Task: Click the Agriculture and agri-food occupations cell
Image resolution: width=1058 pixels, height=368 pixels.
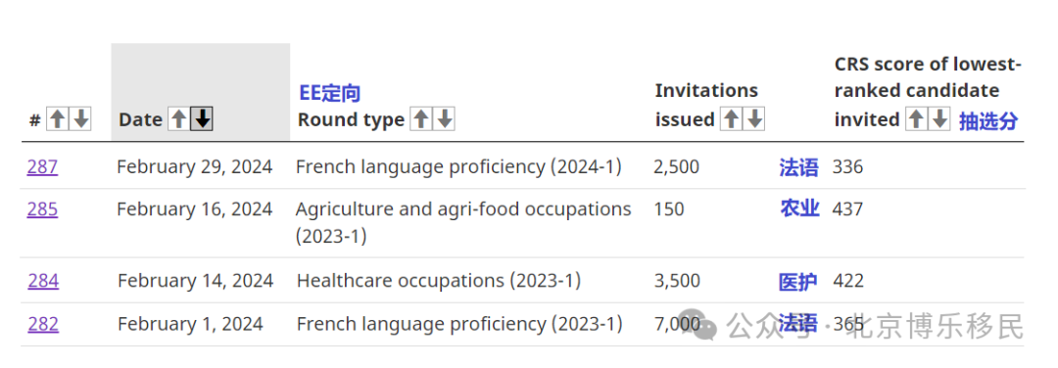Action: (463, 222)
